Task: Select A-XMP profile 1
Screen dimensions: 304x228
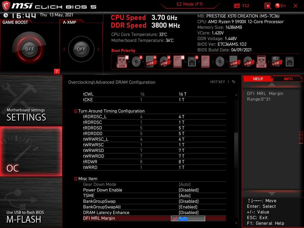Action: [x=98, y=49]
